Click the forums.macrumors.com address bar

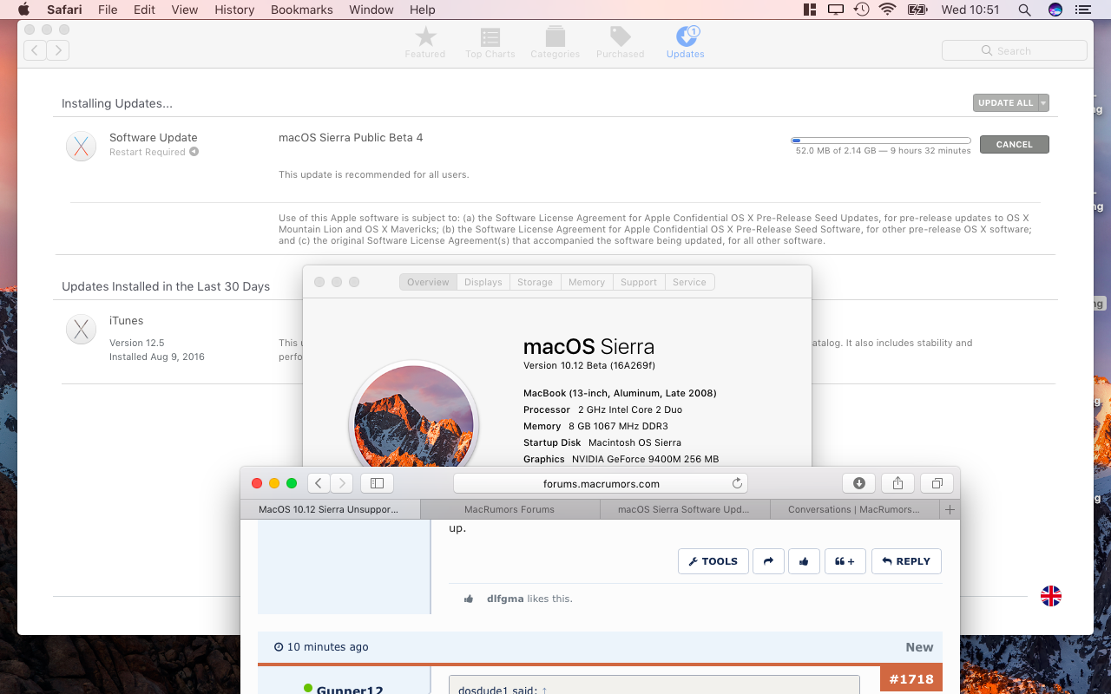pyautogui.click(x=601, y=483)
